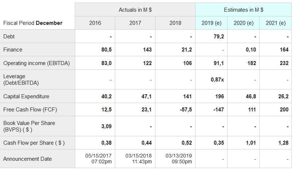
Task: Select the Capital Expenditure row label
Action: tap(26, 96)
